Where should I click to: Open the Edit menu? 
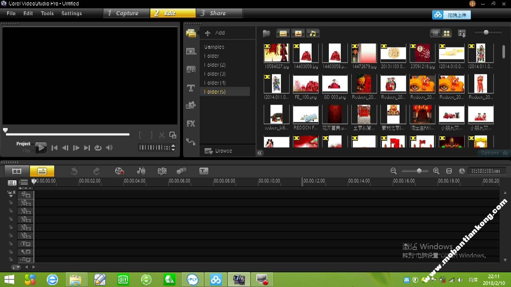[28, 13]
